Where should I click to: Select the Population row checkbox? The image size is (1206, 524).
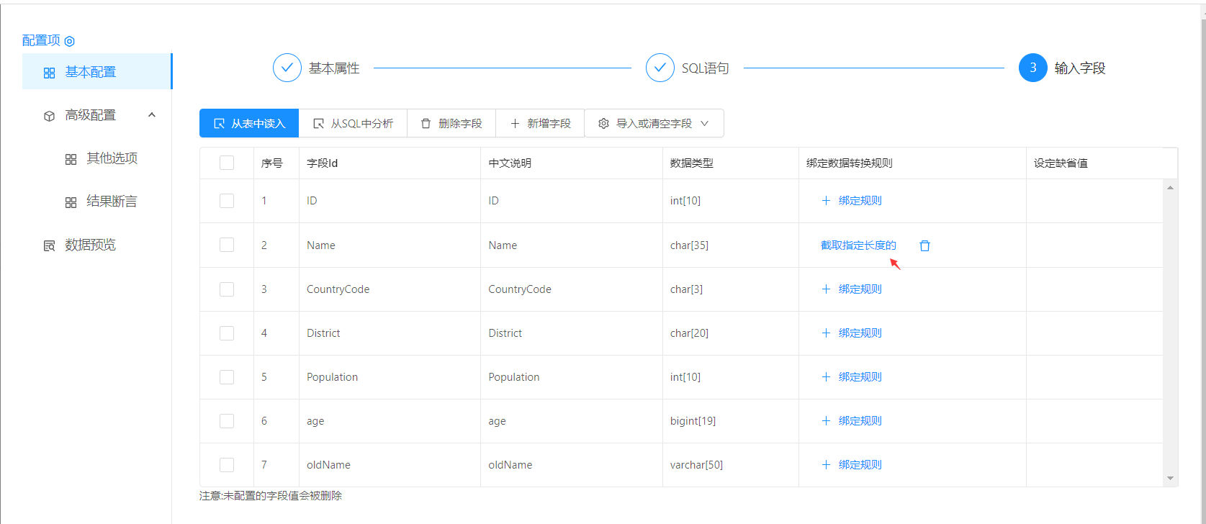pos(227,377)
